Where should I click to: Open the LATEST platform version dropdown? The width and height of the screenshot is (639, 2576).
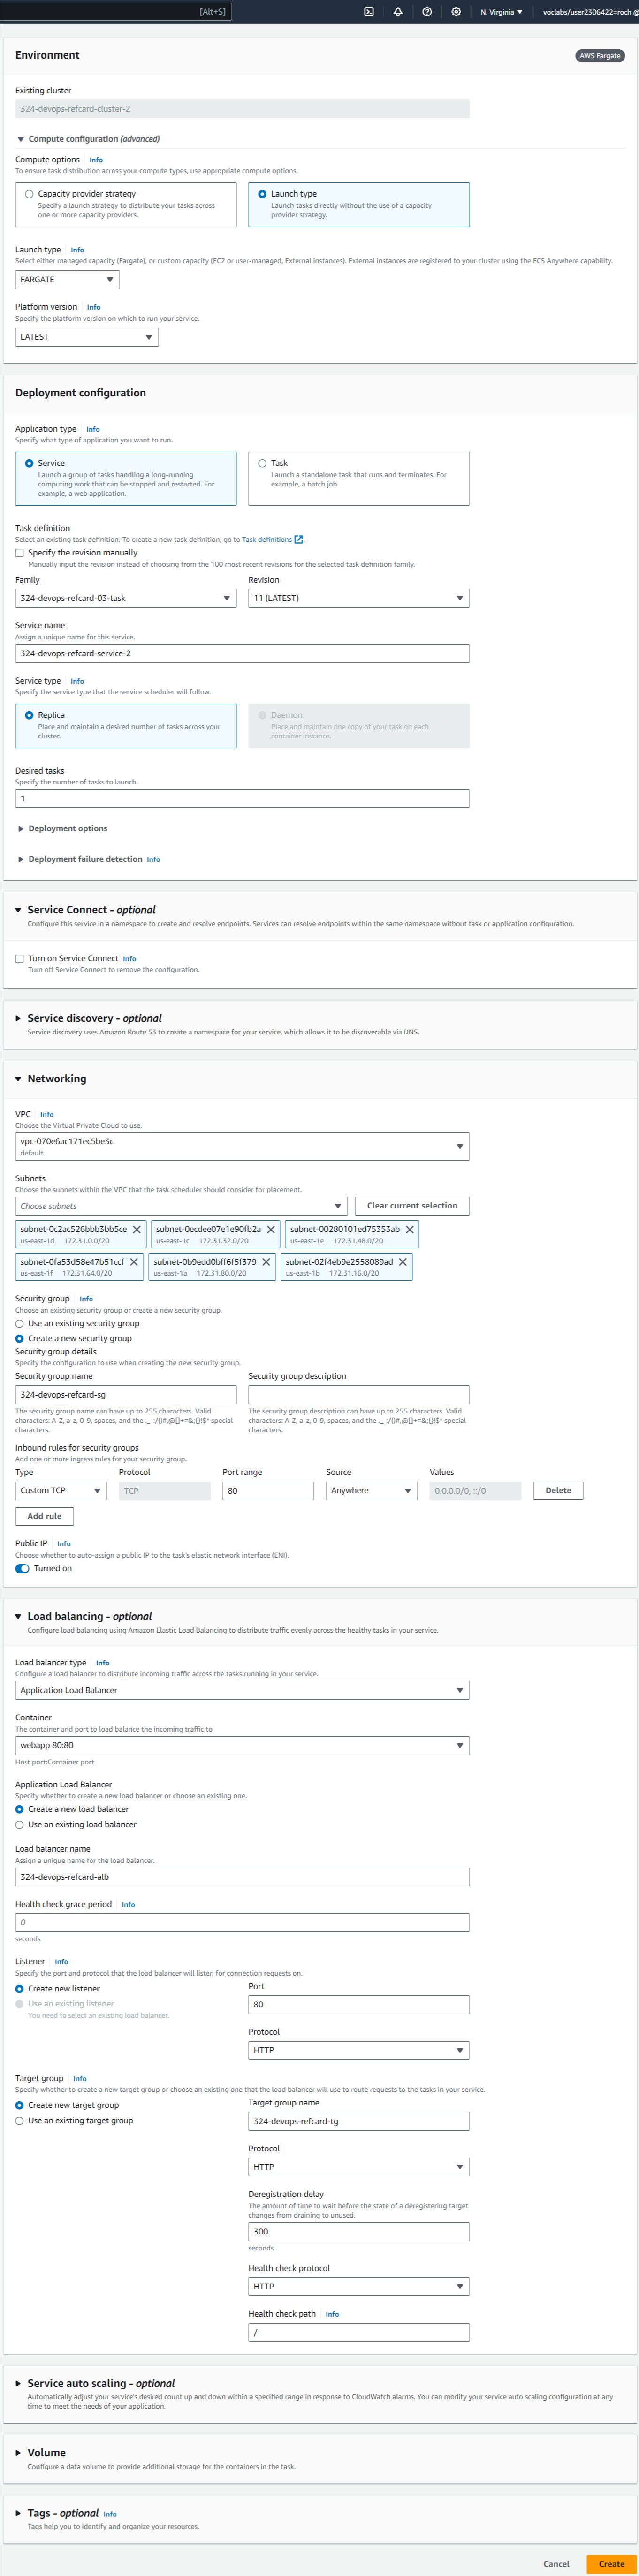click(87, 337)
